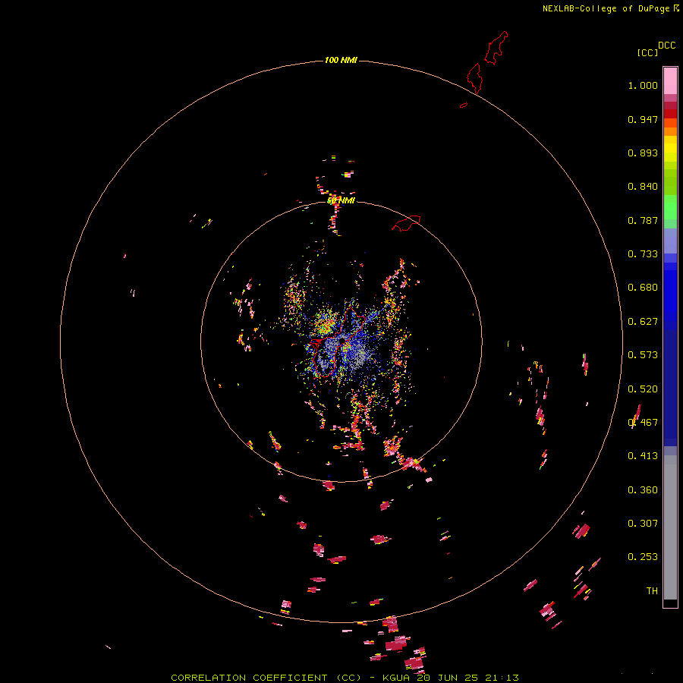The height and width of the screenshot is (683, 683).
Task: Click the 0.733 scale value
Action: click(x=643, y=254)
